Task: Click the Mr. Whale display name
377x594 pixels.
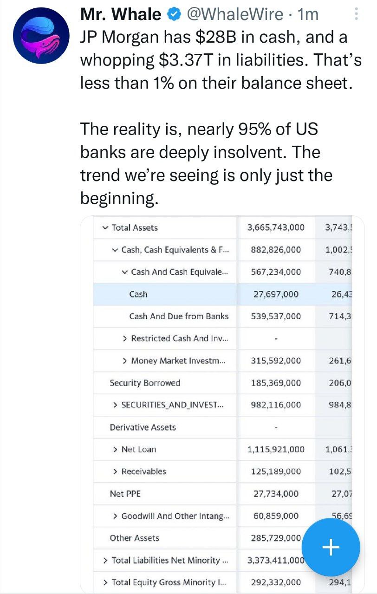Action: 121,14
